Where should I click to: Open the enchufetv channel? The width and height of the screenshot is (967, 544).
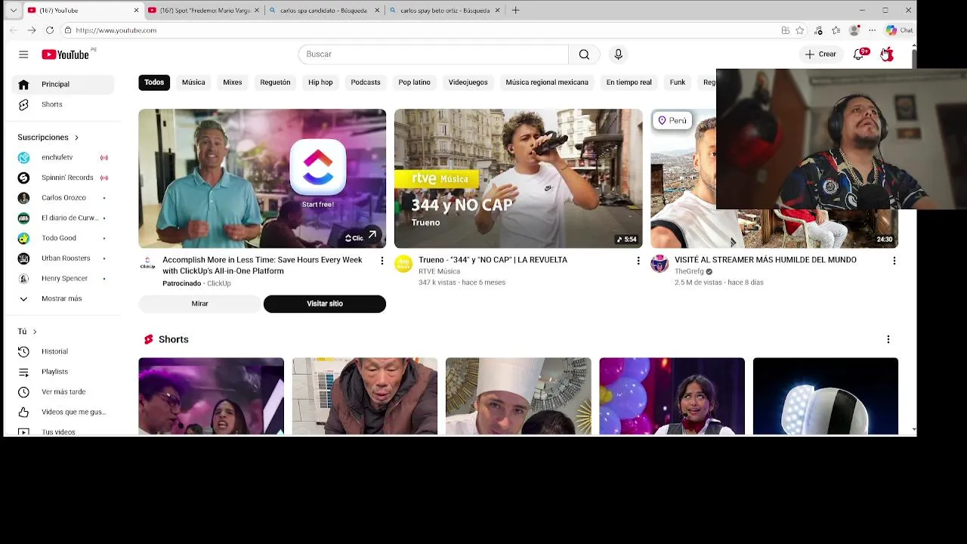pyautogui.click(x=63, y=157)
